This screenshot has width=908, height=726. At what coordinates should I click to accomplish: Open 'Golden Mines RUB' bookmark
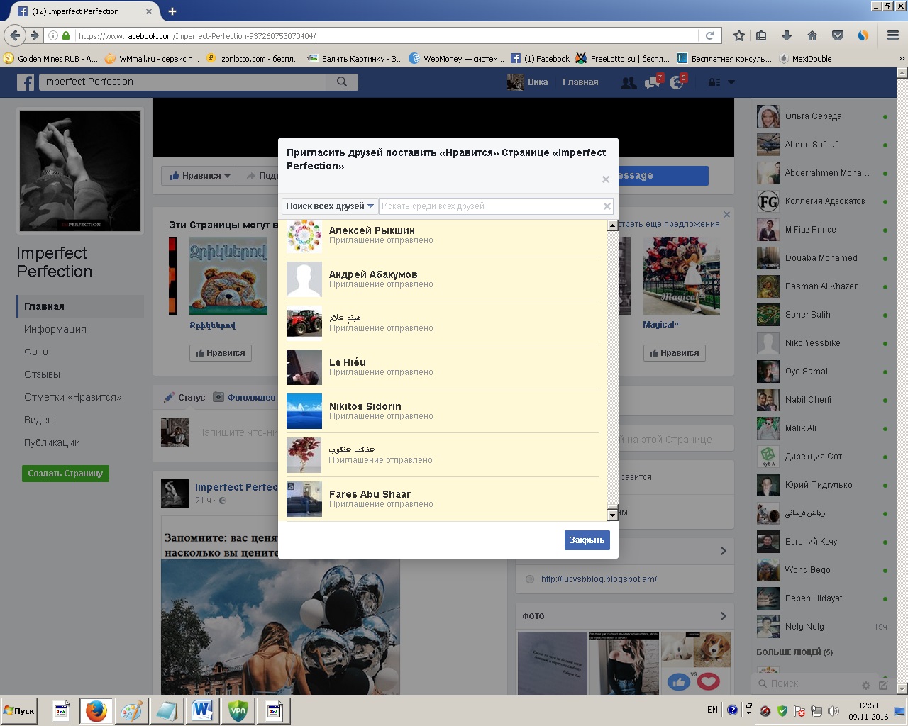coord(51,59)
